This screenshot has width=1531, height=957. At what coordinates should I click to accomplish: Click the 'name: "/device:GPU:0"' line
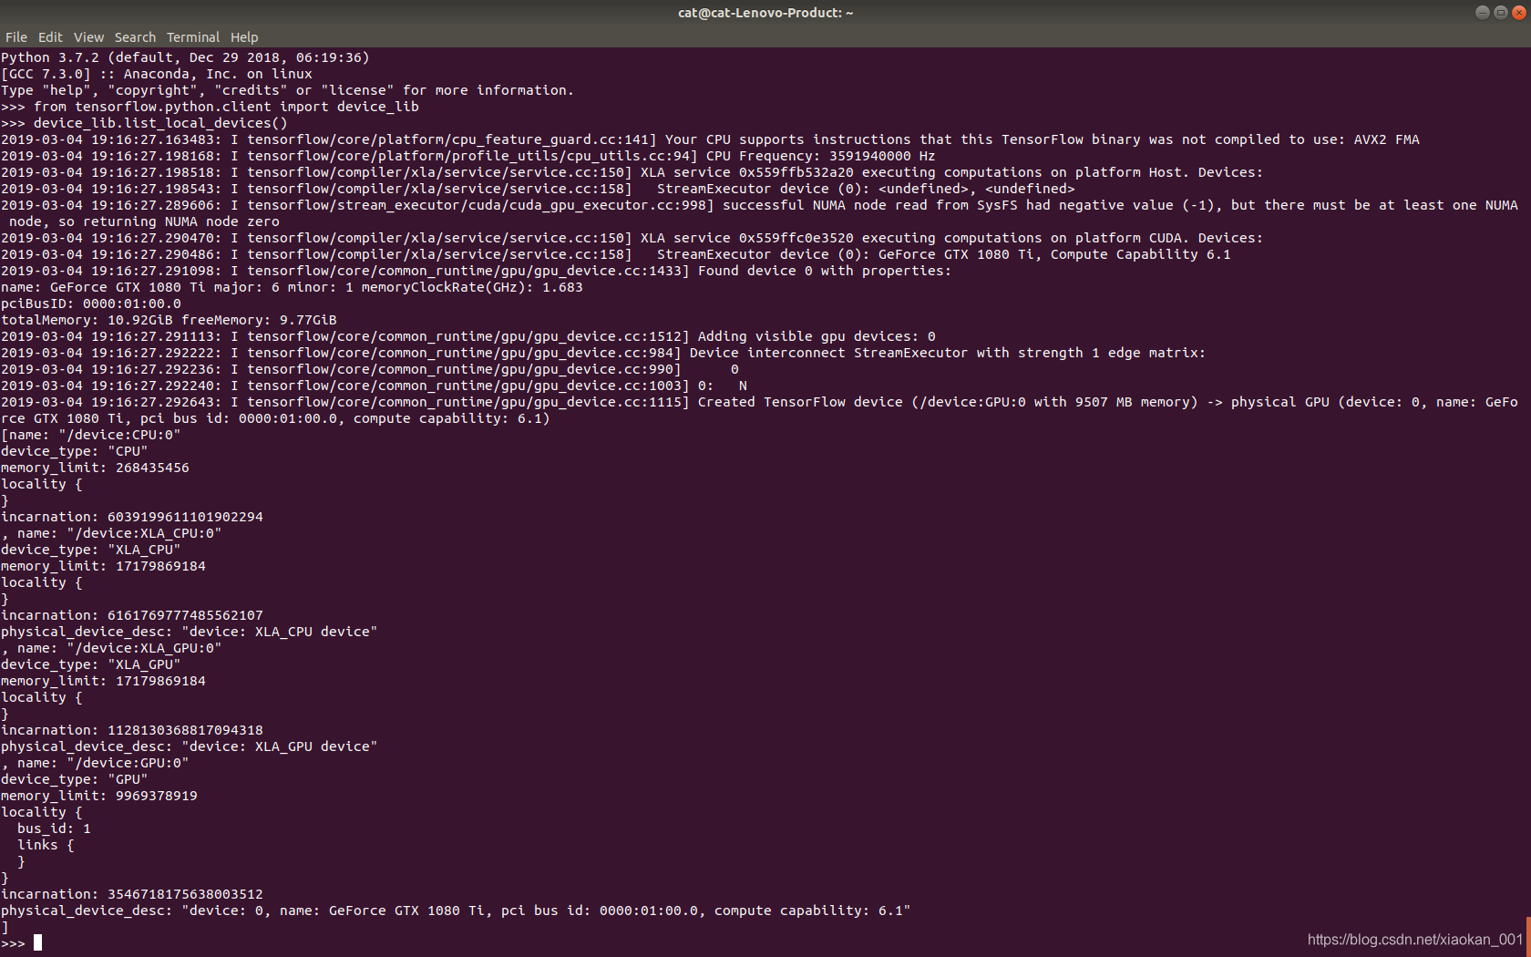click(x=95, y=763)
